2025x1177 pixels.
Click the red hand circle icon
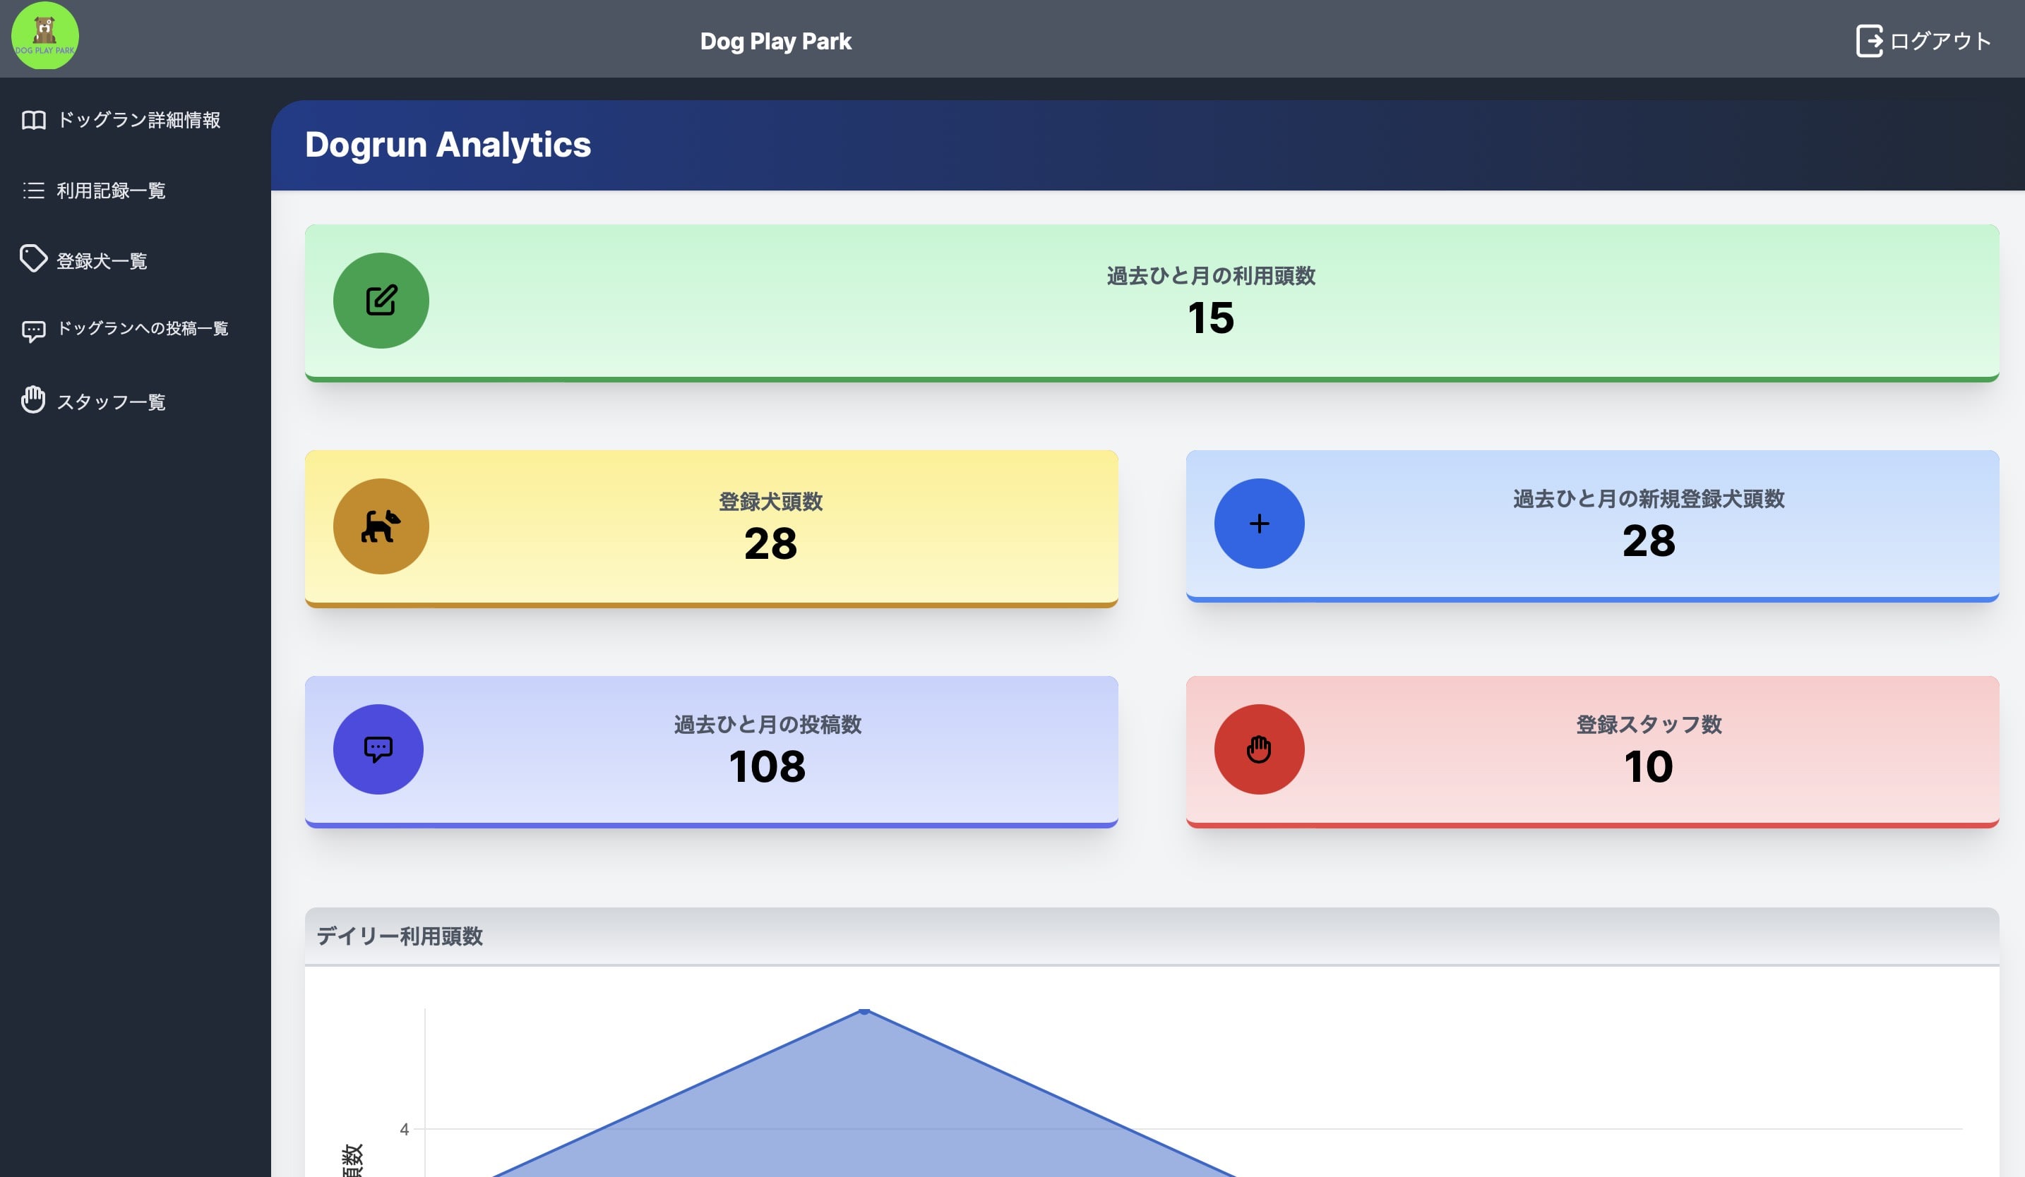point(1258,749)
